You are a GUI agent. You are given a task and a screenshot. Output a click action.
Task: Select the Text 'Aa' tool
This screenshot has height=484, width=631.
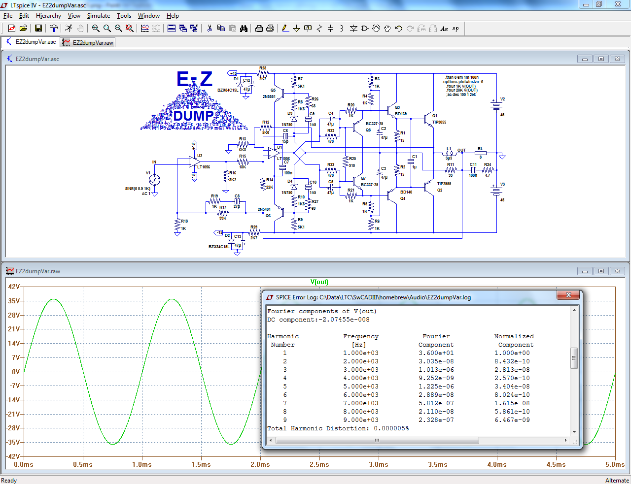(444, 29)
